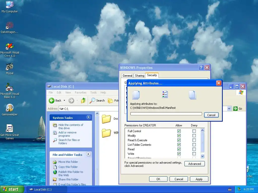Click the keyboard icon in the taskbar tray

pyautogui.click(x=230, y=189)
